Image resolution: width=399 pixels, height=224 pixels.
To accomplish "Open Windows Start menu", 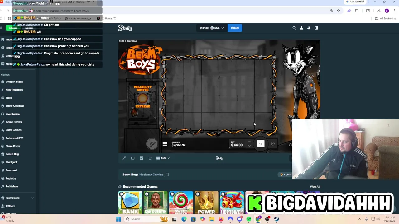I will click(118, 219).
